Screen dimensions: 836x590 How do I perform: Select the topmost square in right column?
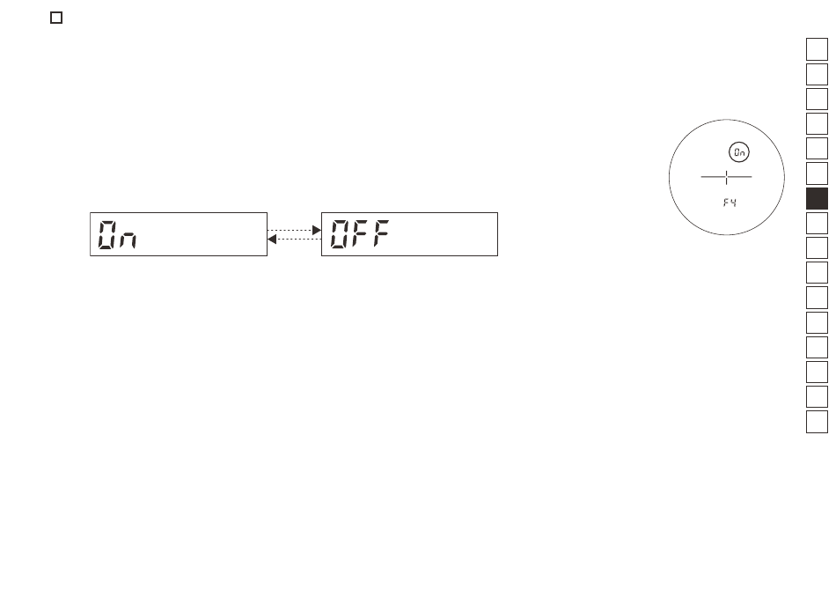click(x=817, y=49)
